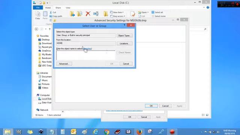Click the dialog help question mark
This screenshot has width=240, height=135.
coord(124,25)
